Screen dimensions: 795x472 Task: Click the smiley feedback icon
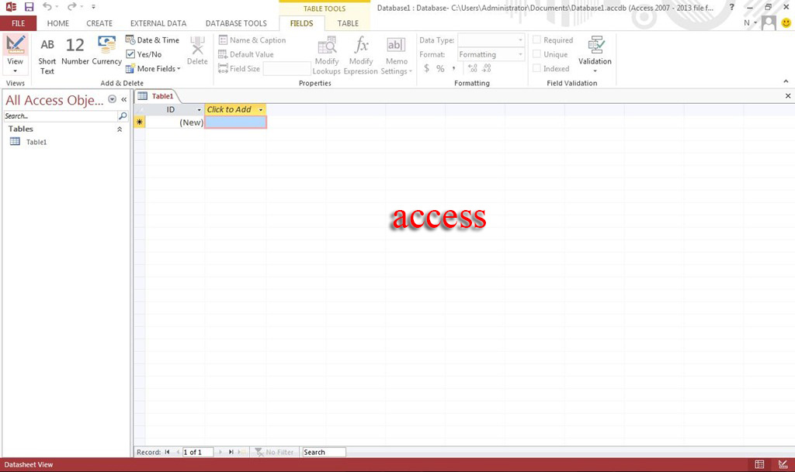(786, 22)
